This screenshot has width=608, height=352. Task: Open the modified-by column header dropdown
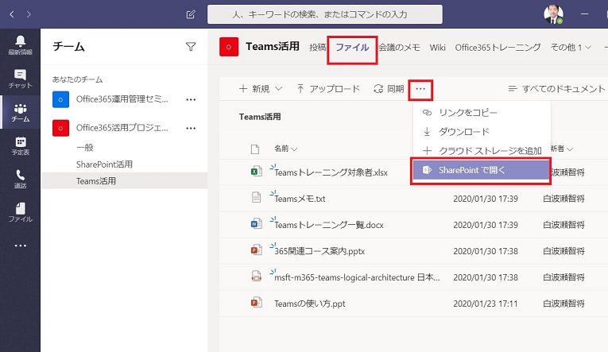pyautogui.click(x=561, y=149)
